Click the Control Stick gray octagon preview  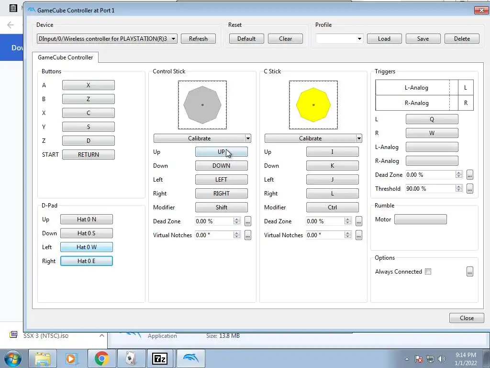(202, 105)
